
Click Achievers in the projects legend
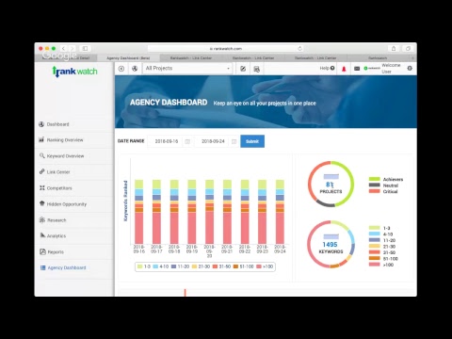[x=386, y=179]
